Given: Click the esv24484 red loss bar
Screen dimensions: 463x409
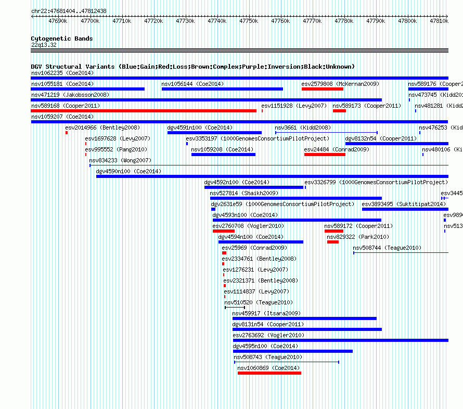Looking at the screenshot, I should tap(325, 155).
